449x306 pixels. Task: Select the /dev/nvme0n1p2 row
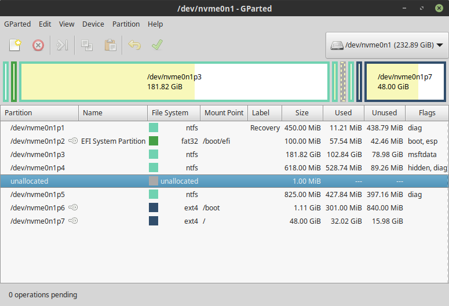(x=224, y=141)
